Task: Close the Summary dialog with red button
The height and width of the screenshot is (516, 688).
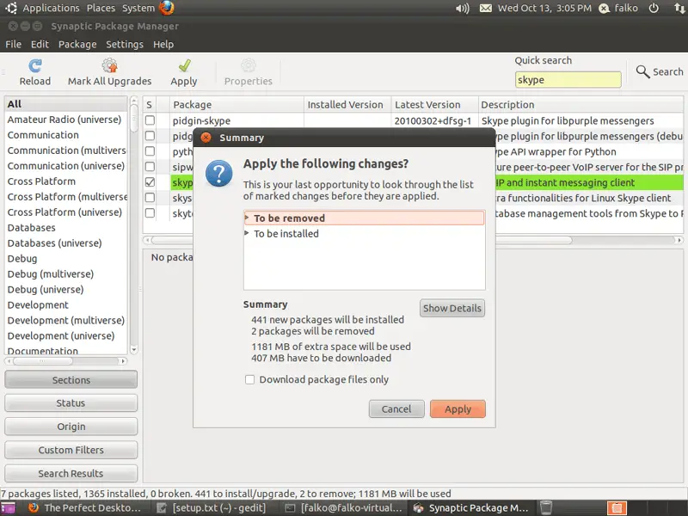Action: pos(206,138)
